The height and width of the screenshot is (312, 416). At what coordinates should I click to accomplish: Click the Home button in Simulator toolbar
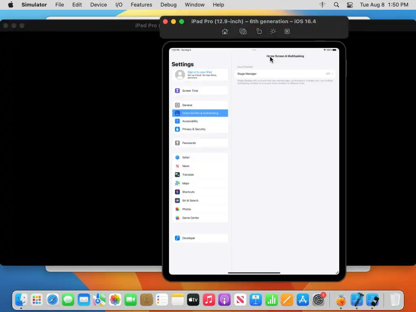tap(225, 32)
